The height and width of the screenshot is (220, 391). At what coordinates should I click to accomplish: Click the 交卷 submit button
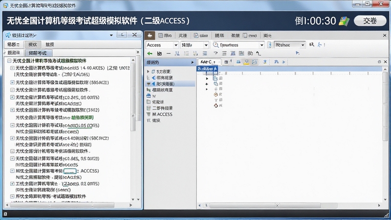(370, 21)
